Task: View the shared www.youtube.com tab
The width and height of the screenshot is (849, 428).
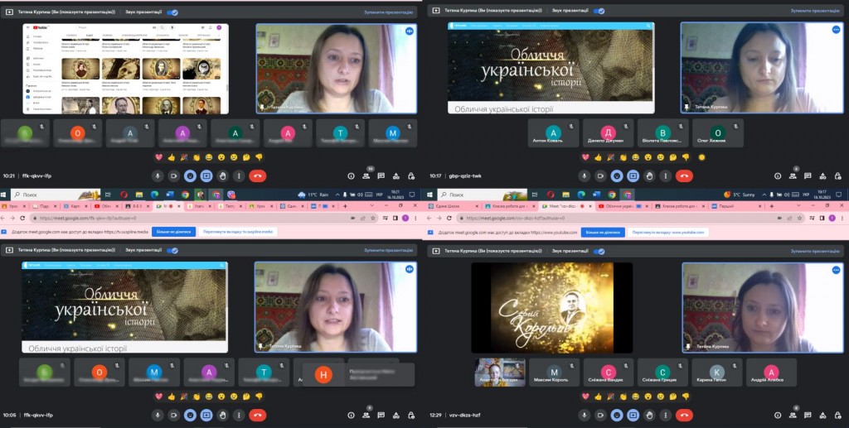Action: (x=667, y=232)
